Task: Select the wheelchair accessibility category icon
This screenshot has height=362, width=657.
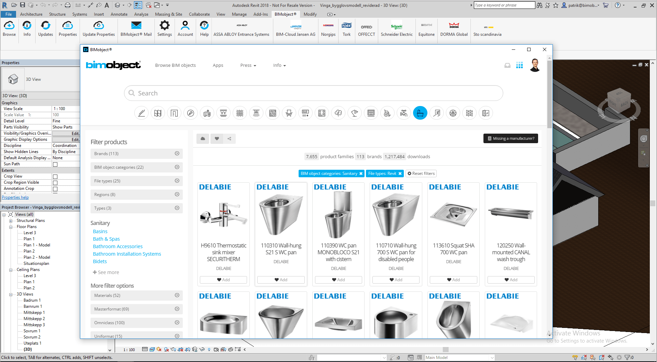Action: tap(387, 113)
